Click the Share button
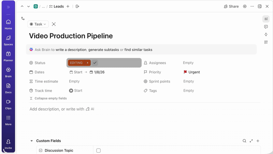Screen dimensions: 273x154 point(231,7)
